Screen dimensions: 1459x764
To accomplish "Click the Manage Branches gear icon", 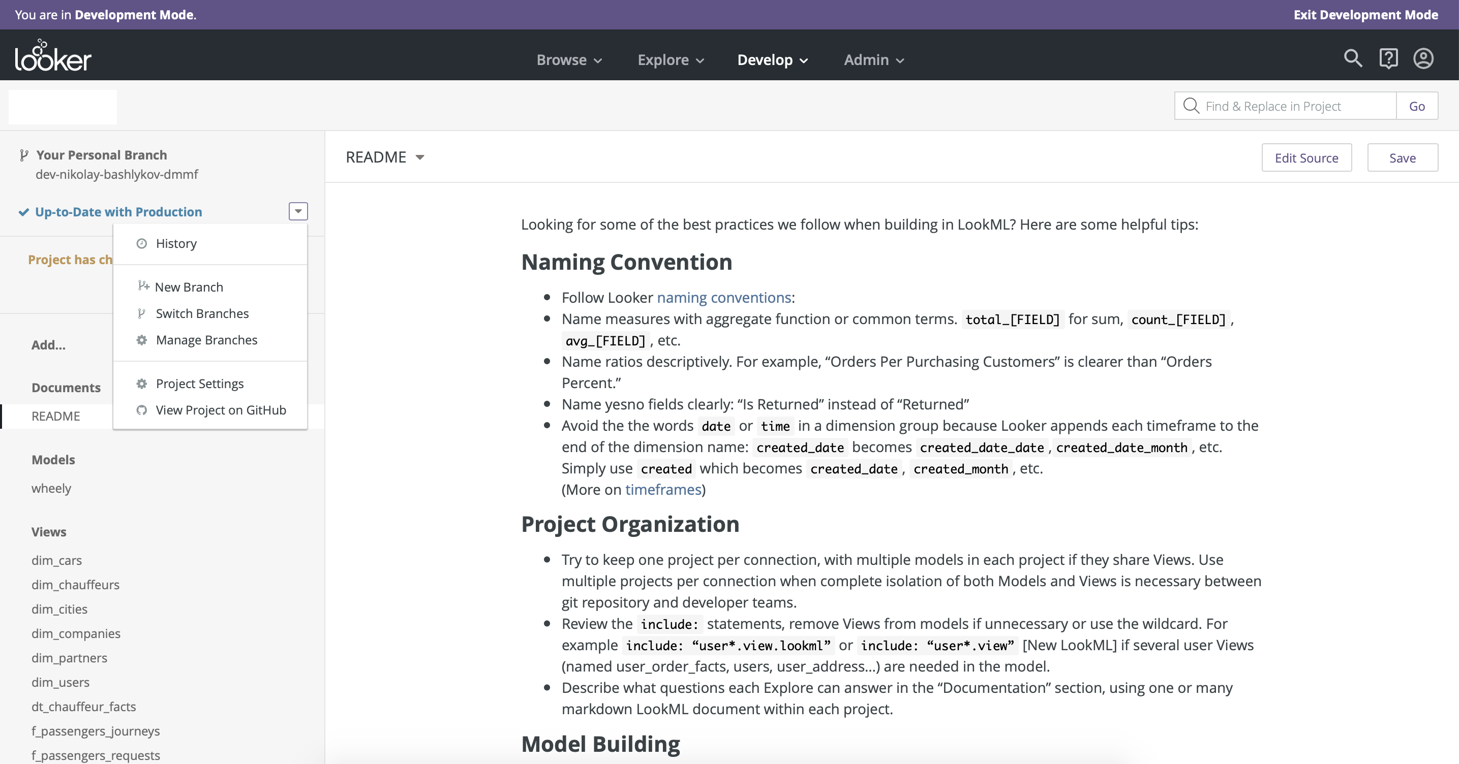I will pos(142,340).
